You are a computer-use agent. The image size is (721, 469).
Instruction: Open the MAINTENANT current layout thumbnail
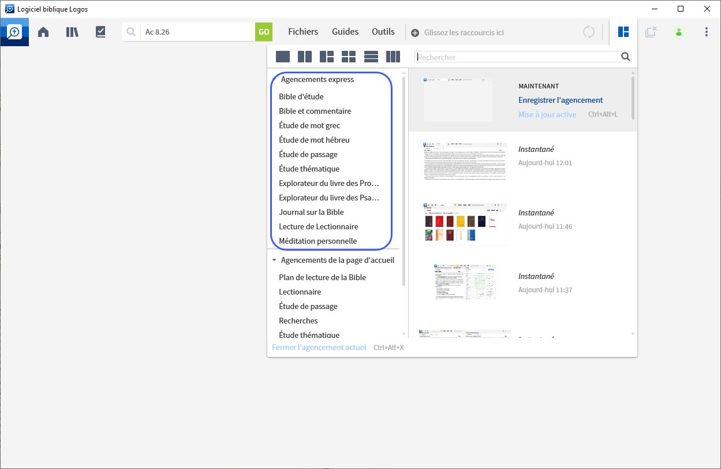point(458,99)
